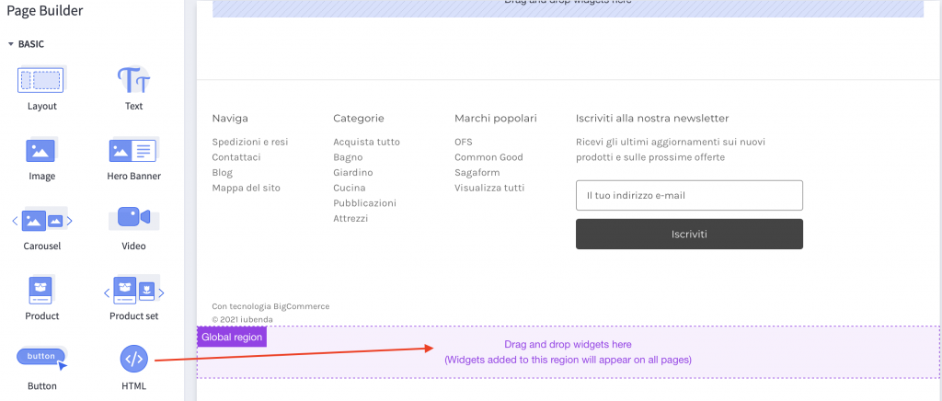Focus the e-mail address input field
Image resolution: width=942 pixels, height=401 pixels.
click(689, 195)
